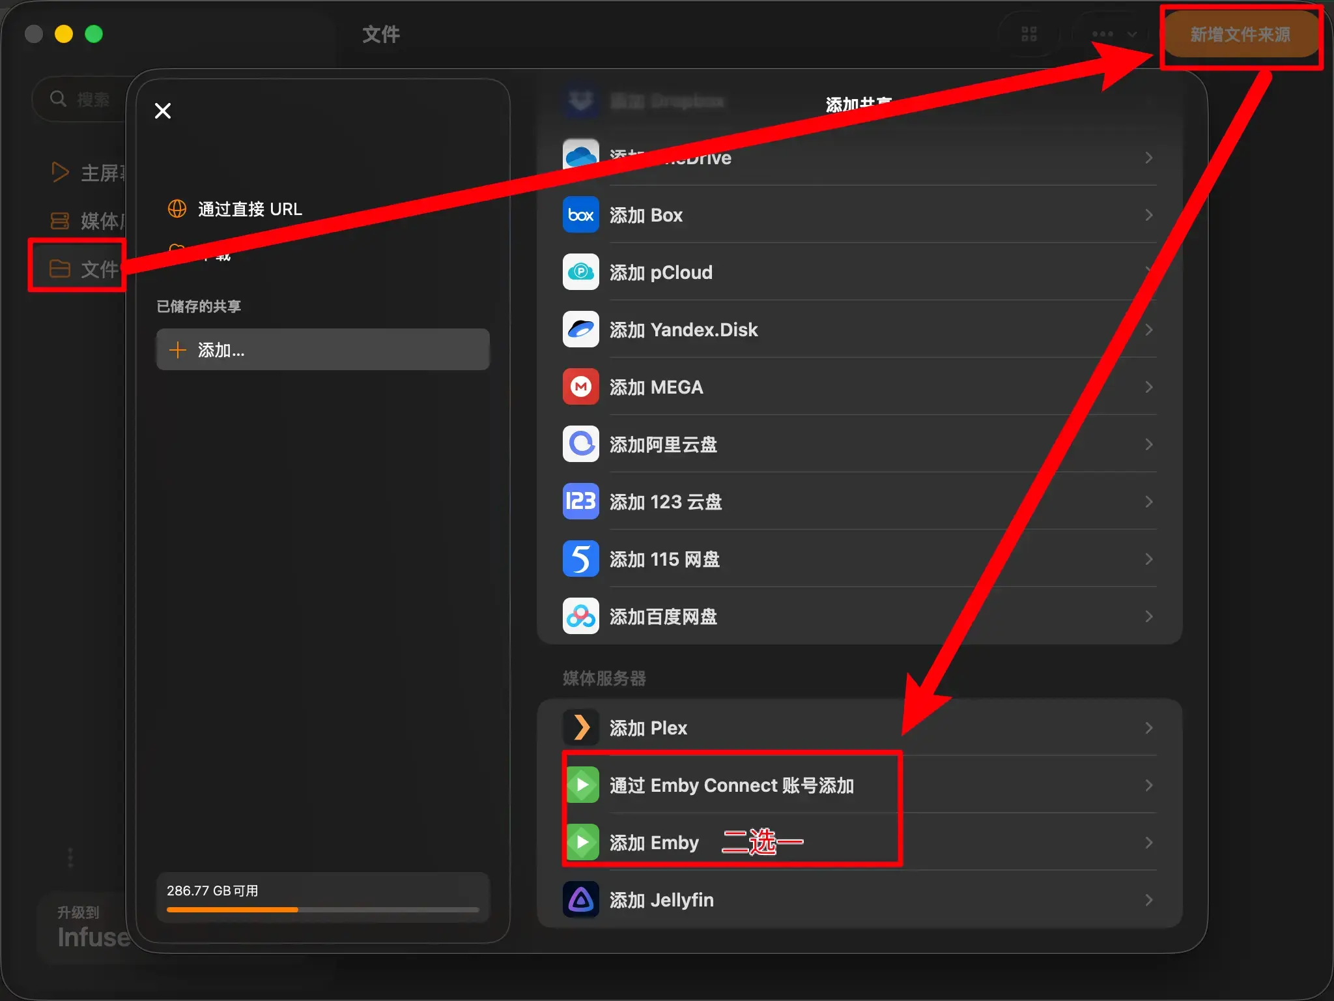Click the 阿里云盘 icon
The width and height of the screenshot is (1334, 1001).
580,444
